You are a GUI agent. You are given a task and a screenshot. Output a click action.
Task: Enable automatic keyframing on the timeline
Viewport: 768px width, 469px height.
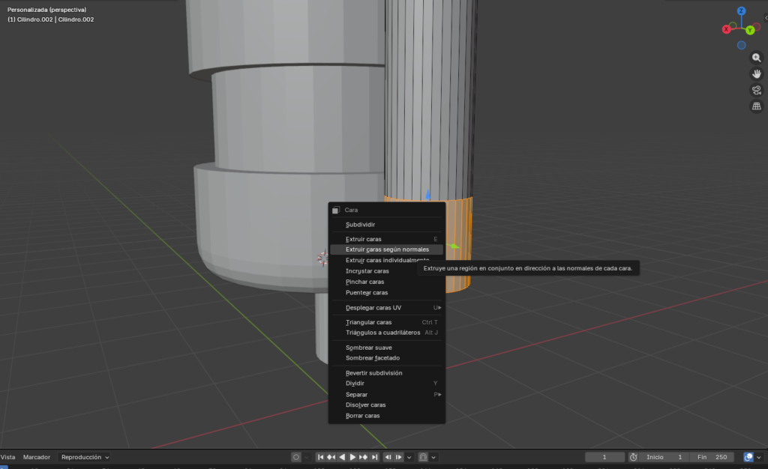[296, 457]
